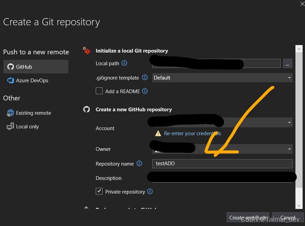Viewport: 305px width, 226px height.
Task: Click the Azure DevOps logo icon
Action: click(x=11, y=80)
